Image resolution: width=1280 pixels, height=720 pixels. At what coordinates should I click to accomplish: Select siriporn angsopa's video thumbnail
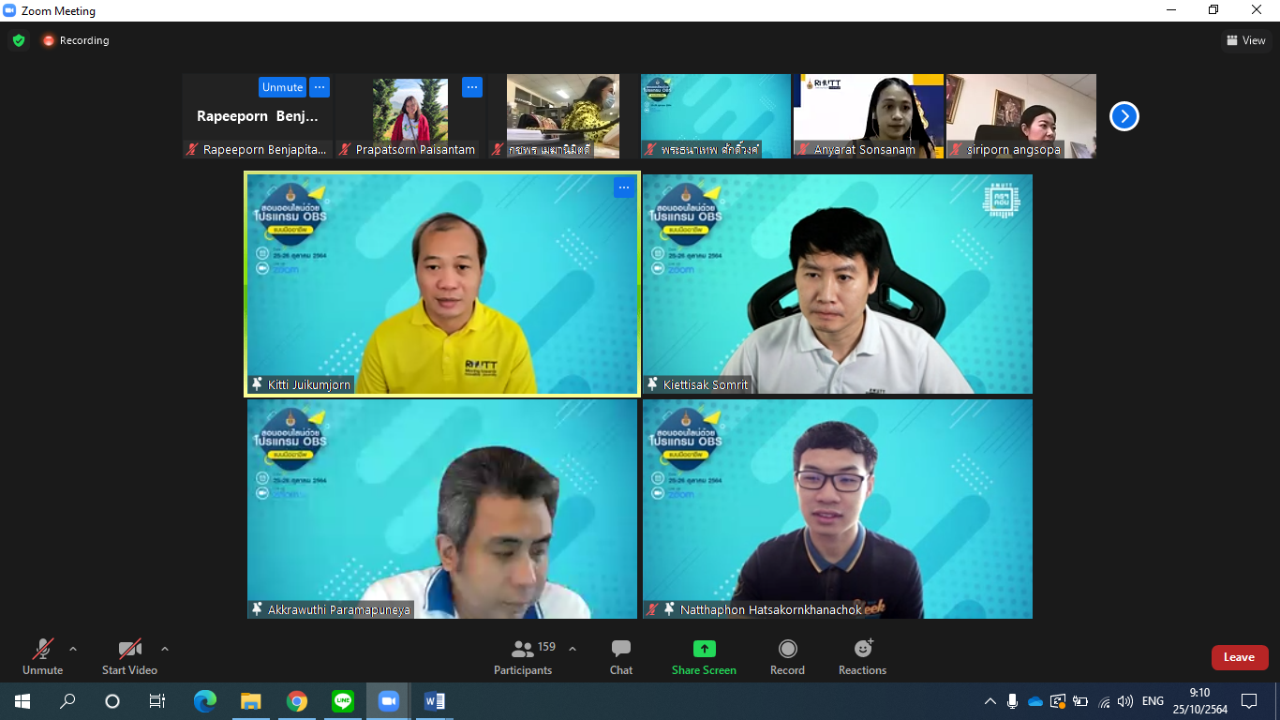click(1021, 115)
